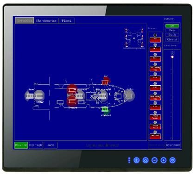The height and width of the screenshot is (176, 196).
Task: Toggle the green Power On button
Action: (21, 145)
